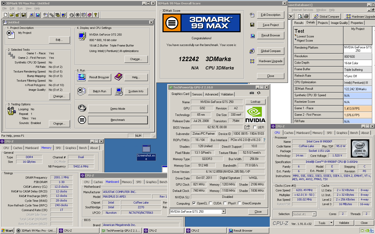Open the Mainboard tab in the CPU window
The image size is (375, 234).
point(303,133)
